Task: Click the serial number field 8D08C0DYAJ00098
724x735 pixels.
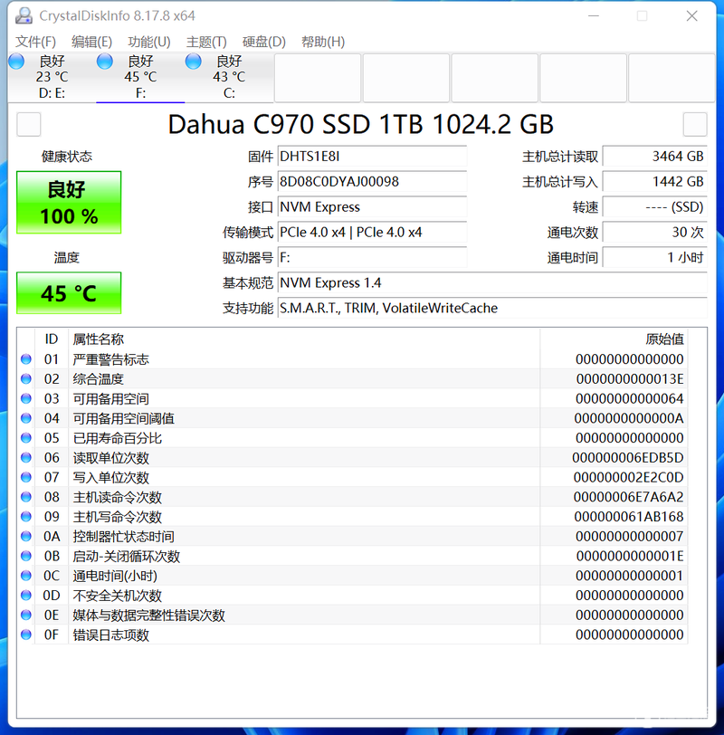Action: pos(372,182)
